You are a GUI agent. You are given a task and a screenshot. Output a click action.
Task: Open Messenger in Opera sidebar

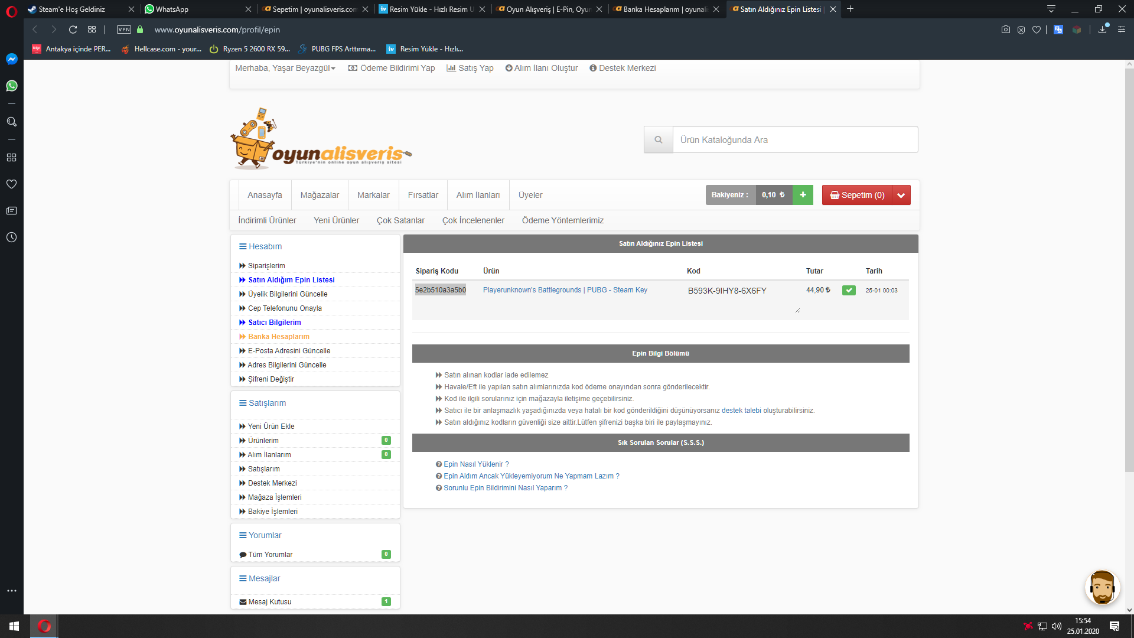tap(11, 59)
